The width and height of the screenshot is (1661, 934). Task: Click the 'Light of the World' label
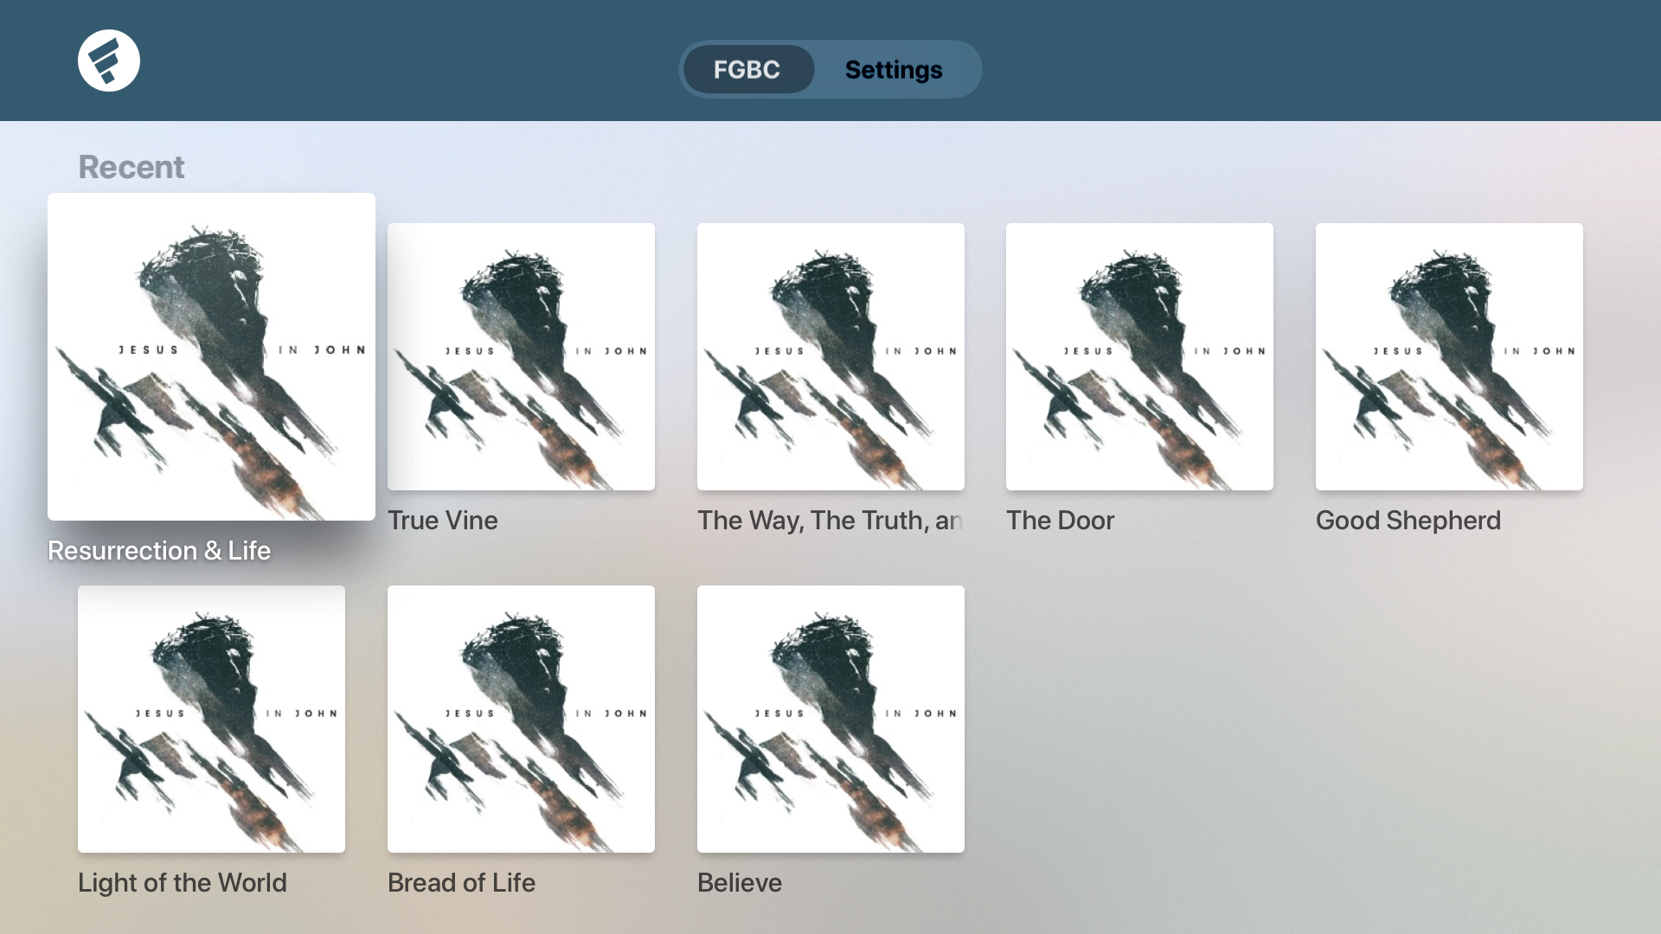coord(183,883)
